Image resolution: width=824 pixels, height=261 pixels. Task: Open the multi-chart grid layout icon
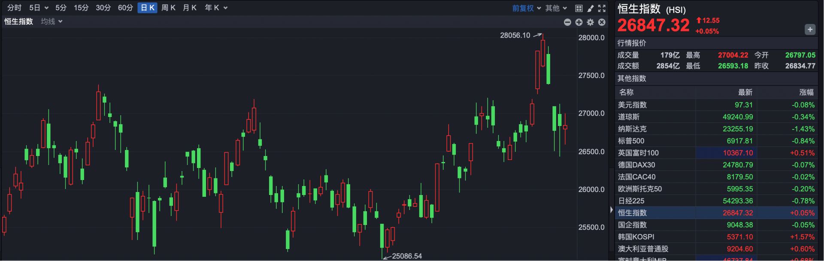pos(579,8)
